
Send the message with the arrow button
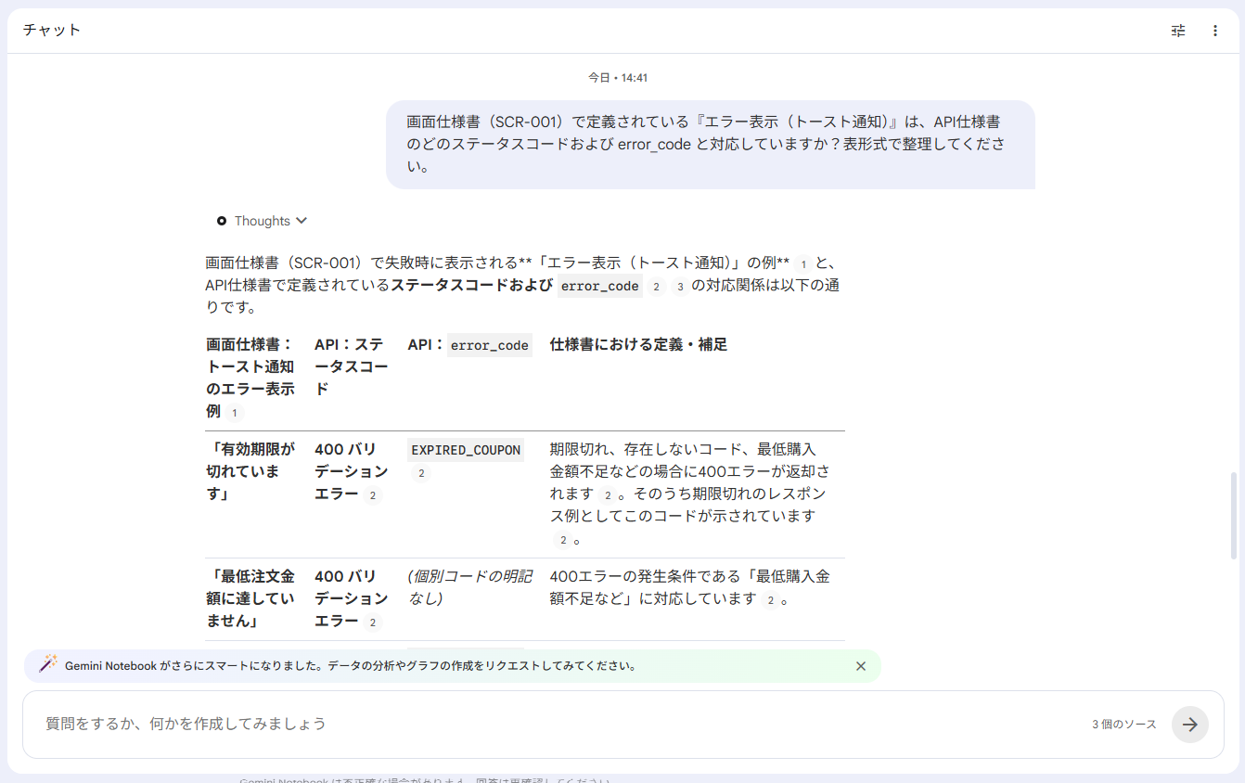click(x=1190, y=725)
